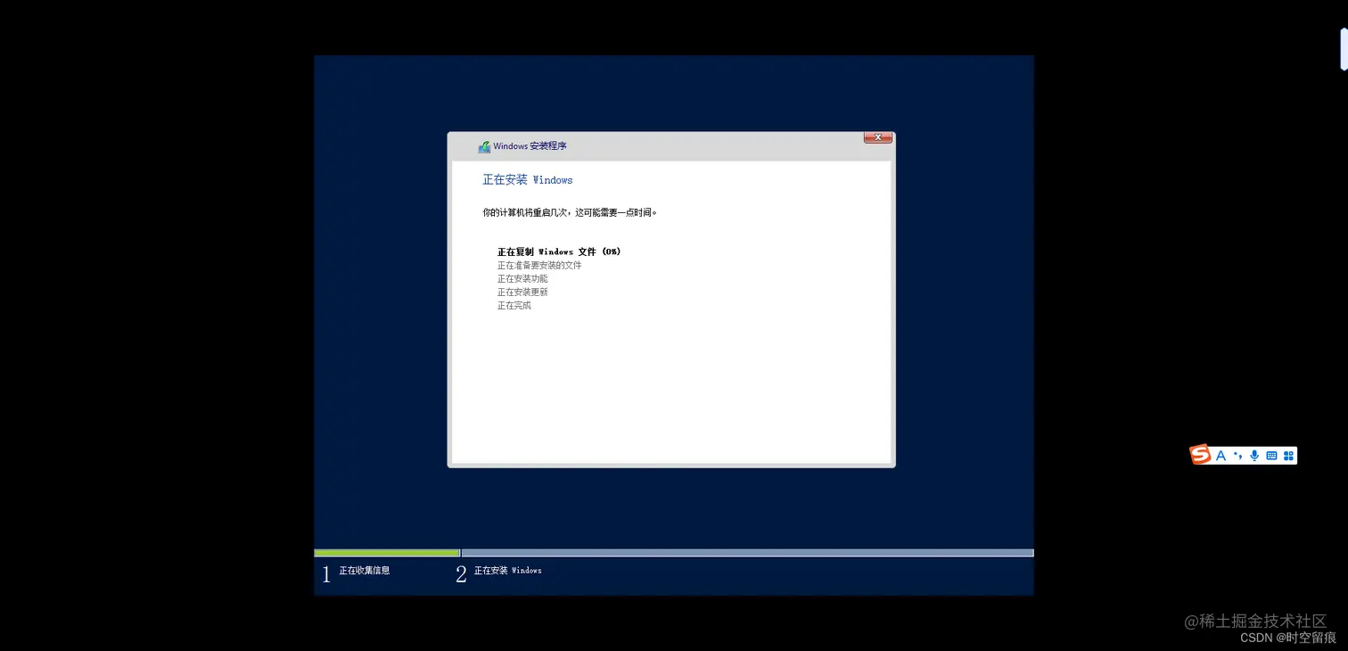Click the line '正在安装更新'
The image size is (1348, 651).
[522, 293]
